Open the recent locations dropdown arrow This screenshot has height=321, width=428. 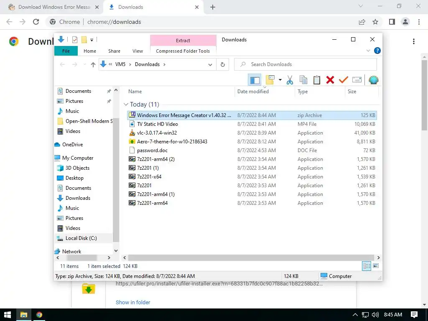pyautogui.click(x=84, y=64)
